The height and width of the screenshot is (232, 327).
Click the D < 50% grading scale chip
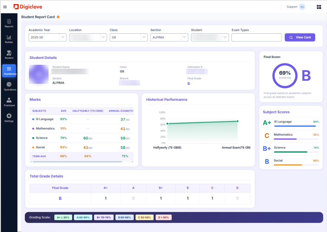pos(163,218)
